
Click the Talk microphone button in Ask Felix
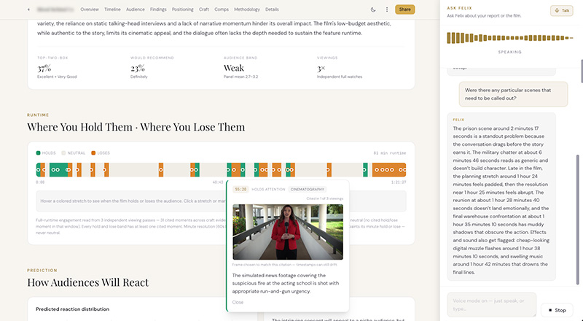(561, 10)
